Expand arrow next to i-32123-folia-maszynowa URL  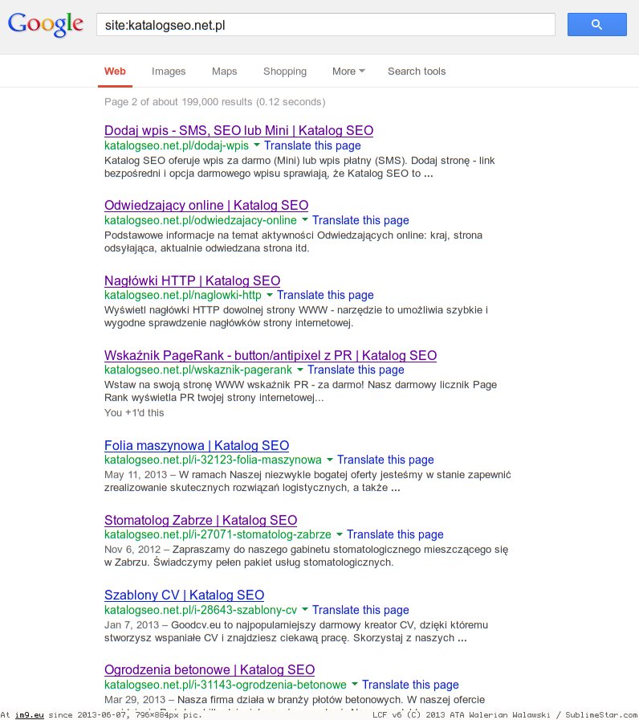(330, 460)
